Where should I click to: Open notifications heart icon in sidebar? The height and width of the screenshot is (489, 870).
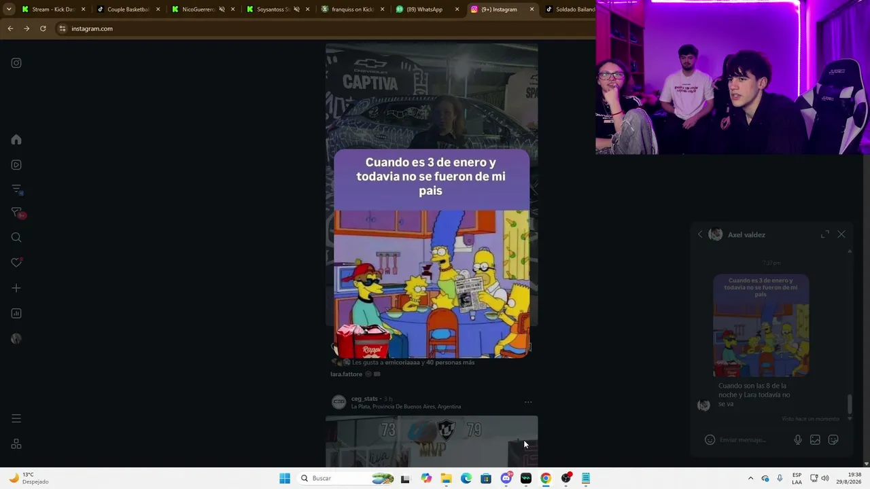[x=16, y=263]
